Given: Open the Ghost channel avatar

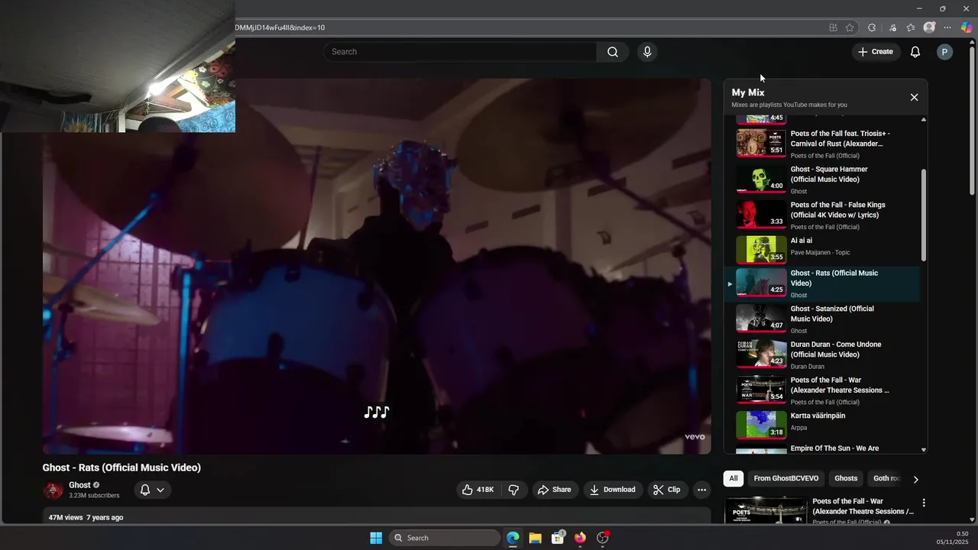Looking at the screenshot, I should (53, 490).
